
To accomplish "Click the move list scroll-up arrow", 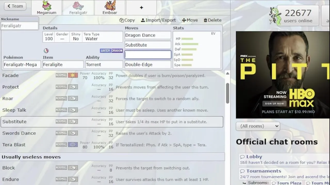I will click(227, 73).
